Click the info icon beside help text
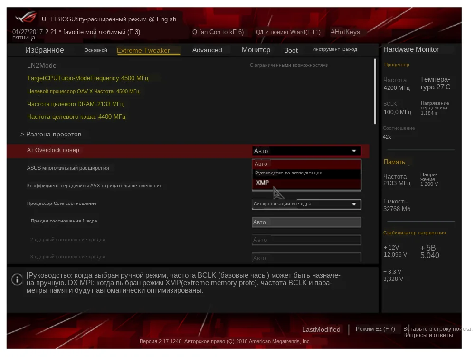 17,279
